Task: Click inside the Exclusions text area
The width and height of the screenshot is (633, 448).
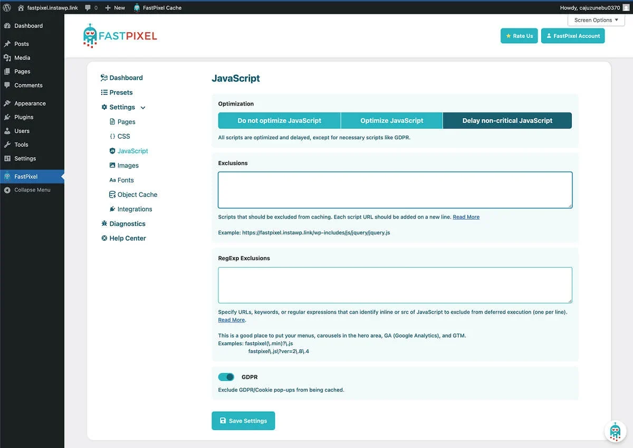Action: [395, 190]
